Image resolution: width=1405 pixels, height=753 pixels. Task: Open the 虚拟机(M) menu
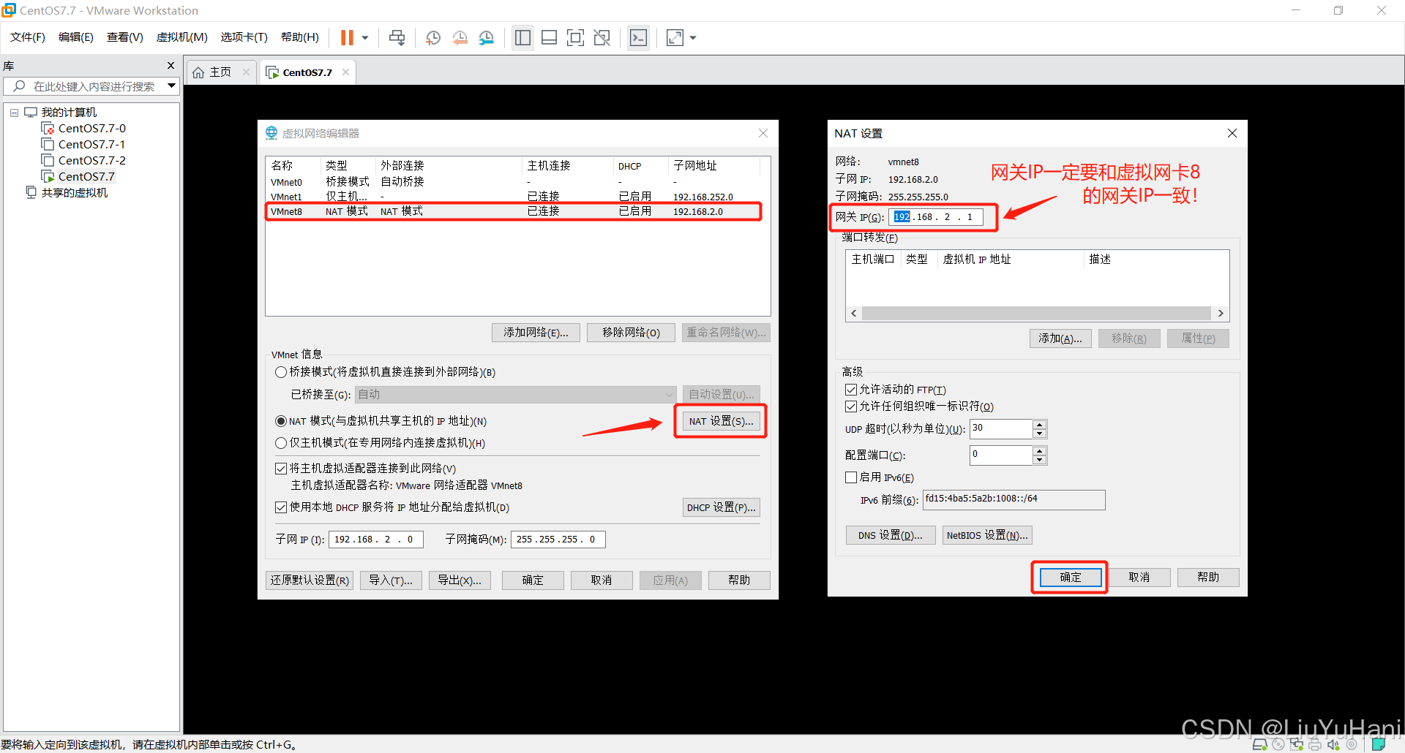pyautogui.click(x=182, y=37)
